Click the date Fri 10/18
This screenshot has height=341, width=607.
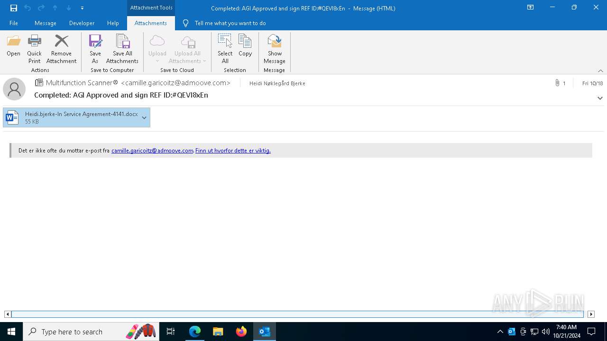pos(592,83)
